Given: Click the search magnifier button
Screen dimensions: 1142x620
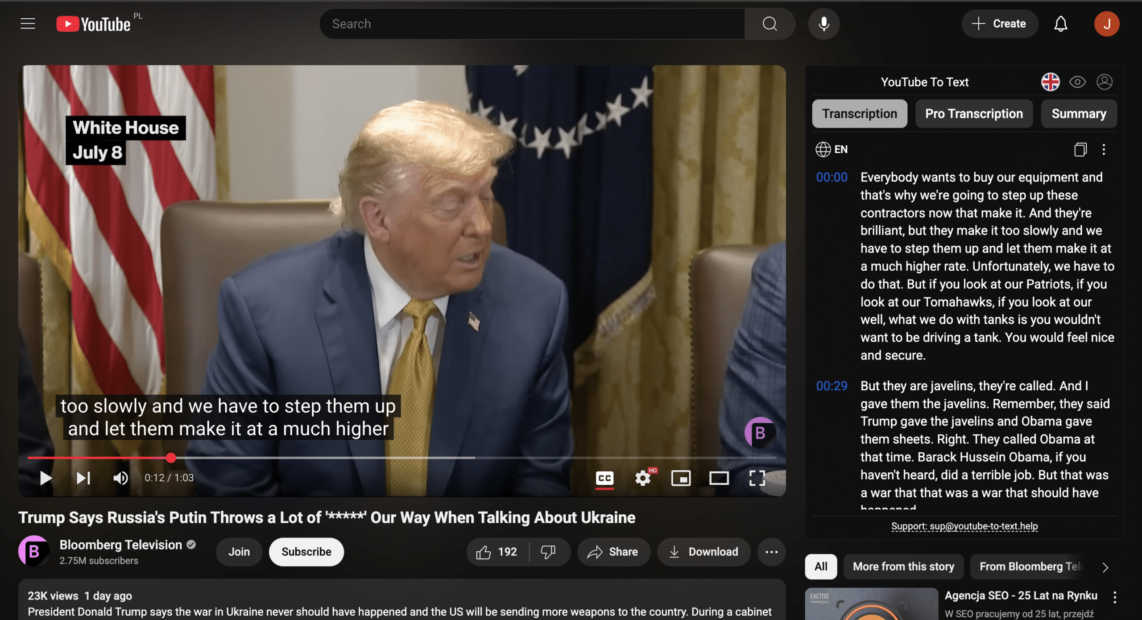Looking at the screenshot, I should pyautogui.click(x=770, y=24).
